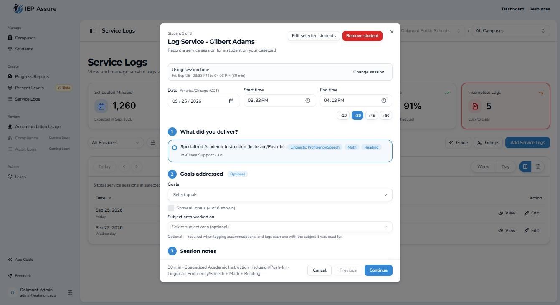The image size is (560, 305).
Task: View the Sep 23, 2026 service log
Action: 507,230
